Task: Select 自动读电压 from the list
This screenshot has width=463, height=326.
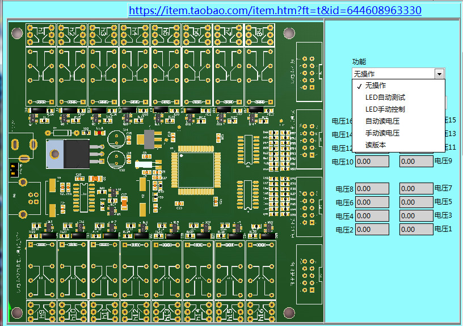Action: pos(398,121)
